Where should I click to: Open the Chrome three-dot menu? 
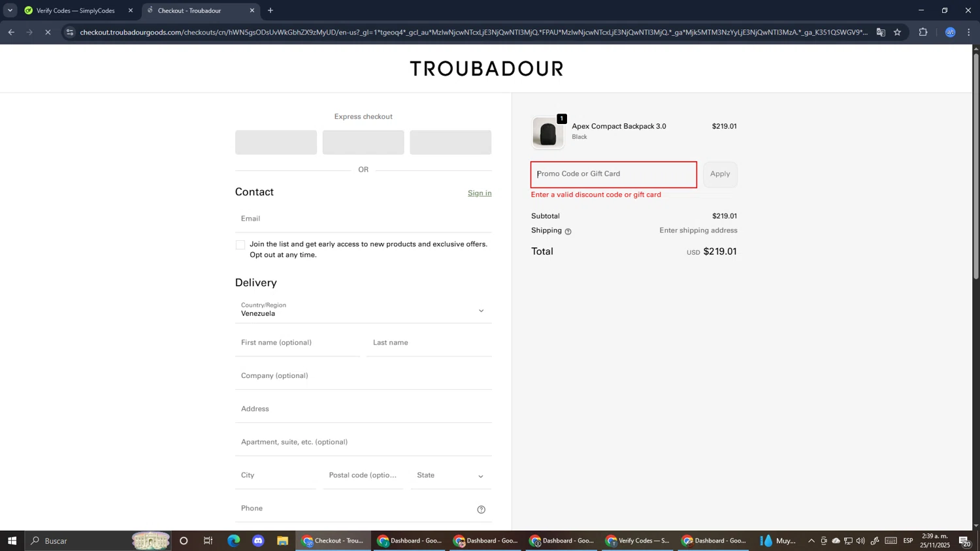click(969, 32)
